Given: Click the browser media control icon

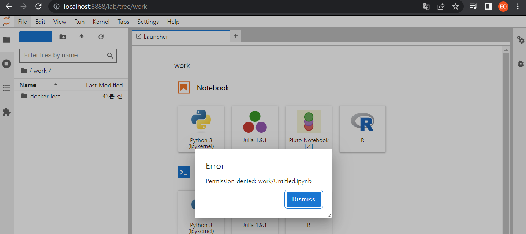Looking at the screenshot, I should pyautogui.click(x=474, y=7).
